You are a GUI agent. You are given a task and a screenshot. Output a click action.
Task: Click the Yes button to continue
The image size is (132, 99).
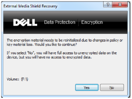pyautogui.click(x=87, y=87)
